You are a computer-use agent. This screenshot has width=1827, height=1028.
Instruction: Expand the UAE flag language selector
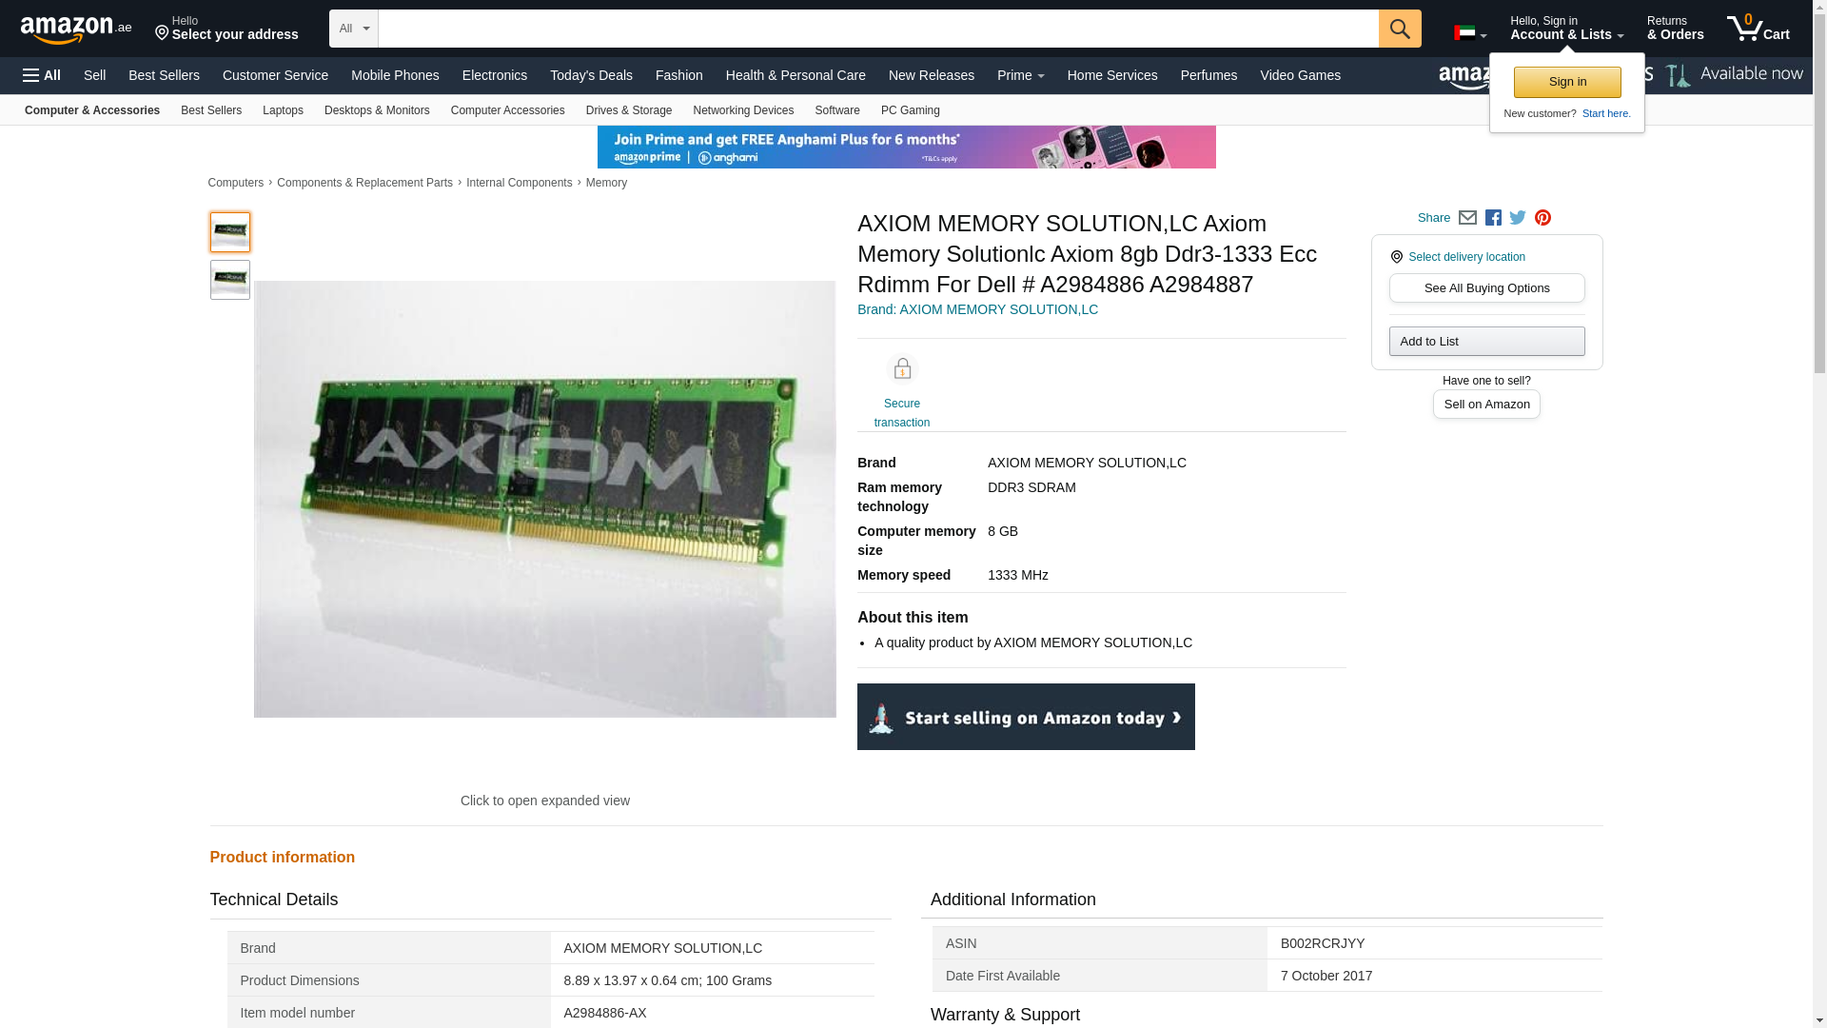coord(1470,33)
